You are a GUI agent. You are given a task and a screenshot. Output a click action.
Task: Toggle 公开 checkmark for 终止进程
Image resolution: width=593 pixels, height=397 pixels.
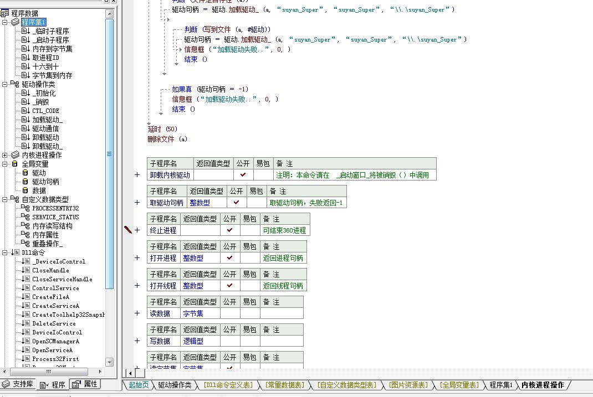pos(230,230)
